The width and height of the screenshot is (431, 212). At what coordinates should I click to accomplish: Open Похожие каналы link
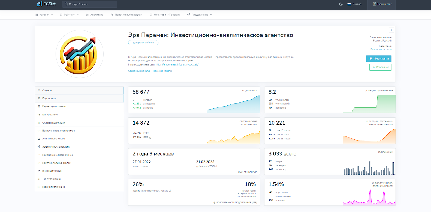(x=162, y=71)
